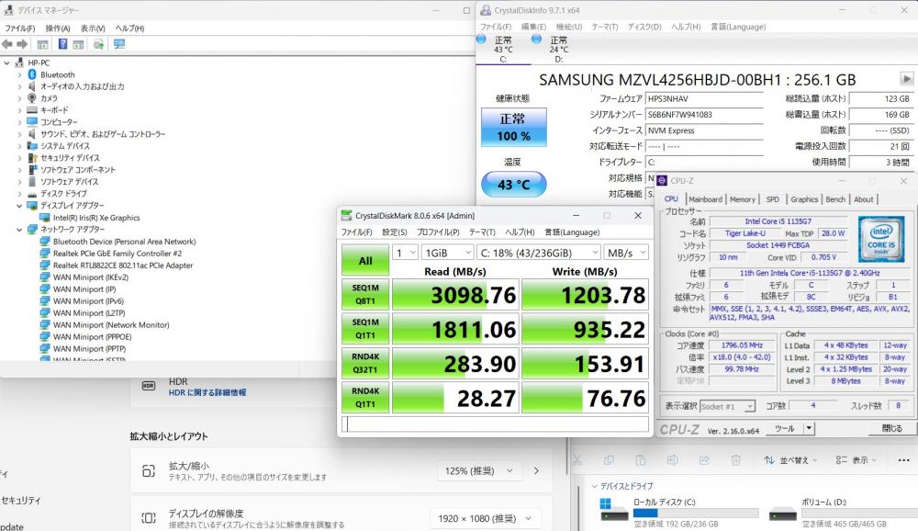Click the printer icon in Device Manager toolbar
Image resolution: width=918 pixels, height=531 pixels.
pyautogui.click(x=98, y=44)
